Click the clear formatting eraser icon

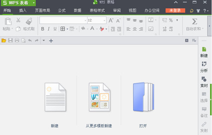(102, 29)
